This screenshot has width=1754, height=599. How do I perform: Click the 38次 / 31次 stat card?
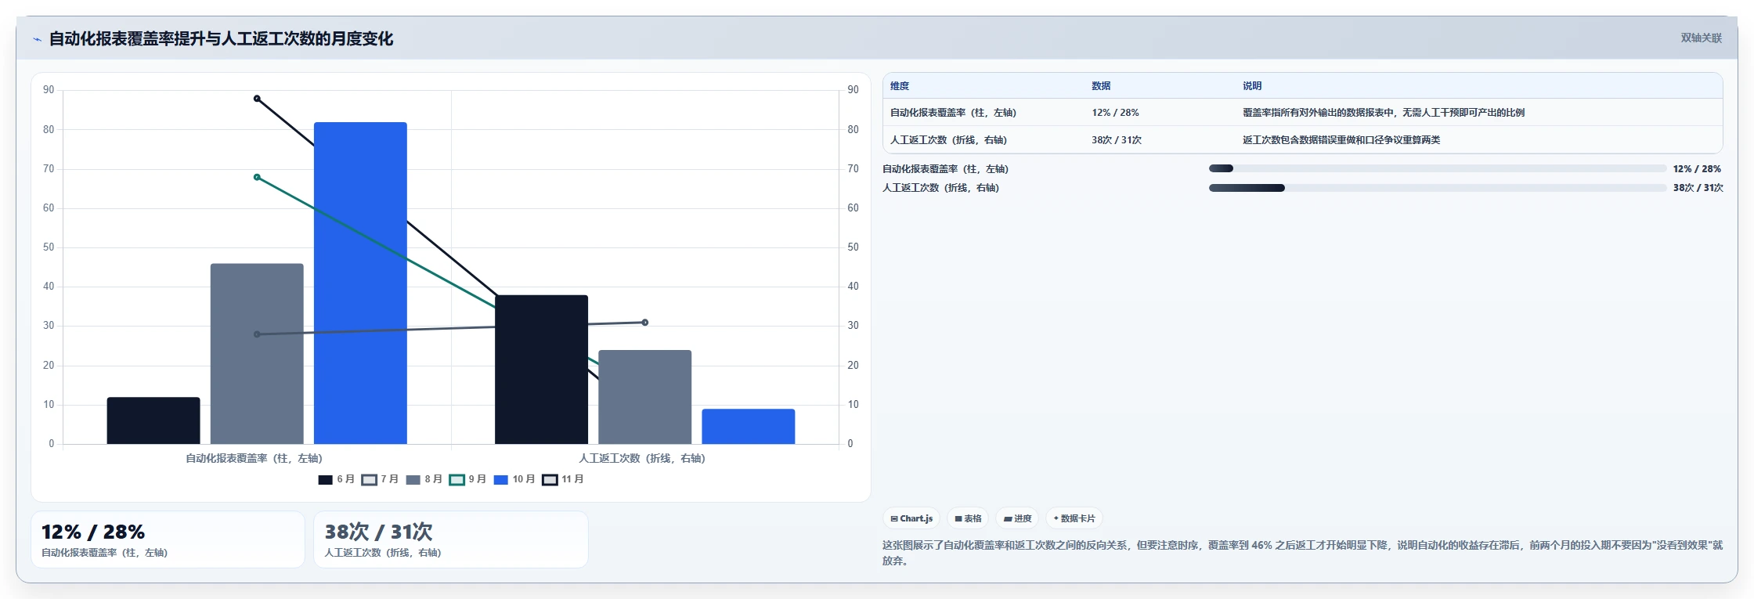(451, 539)
